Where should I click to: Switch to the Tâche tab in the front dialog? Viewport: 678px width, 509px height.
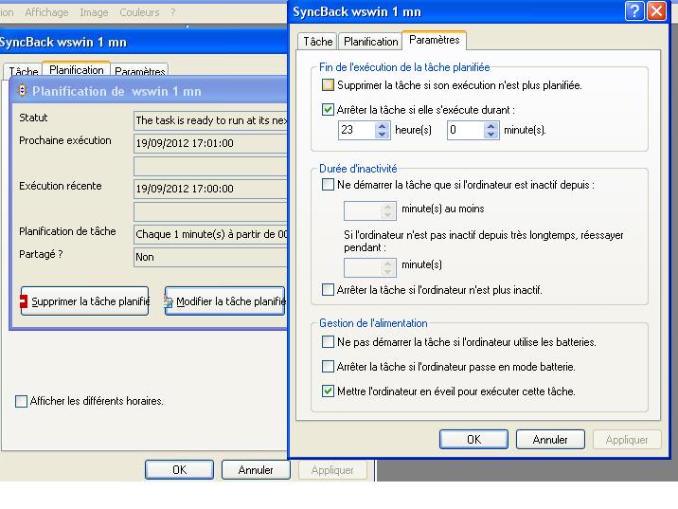pyautogui.click(x=318, y=42)
